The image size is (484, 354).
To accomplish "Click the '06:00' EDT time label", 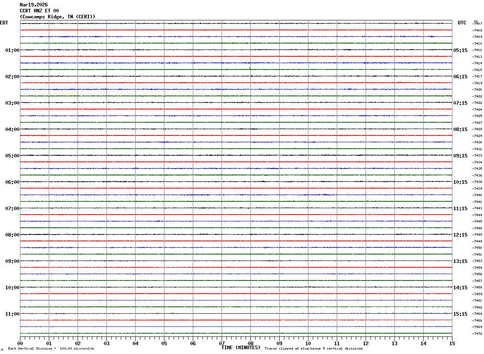I will [12, 182].
